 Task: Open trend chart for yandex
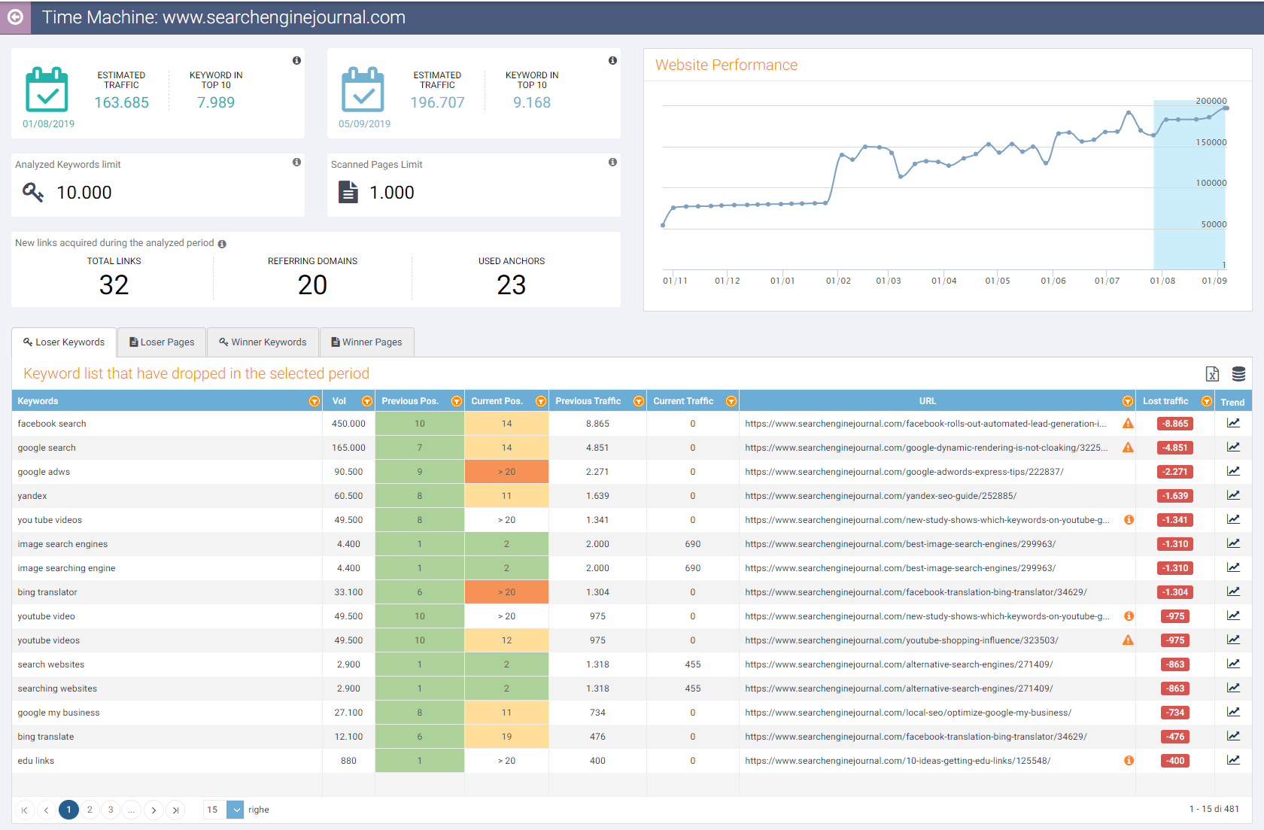[x=1233, y=495]
